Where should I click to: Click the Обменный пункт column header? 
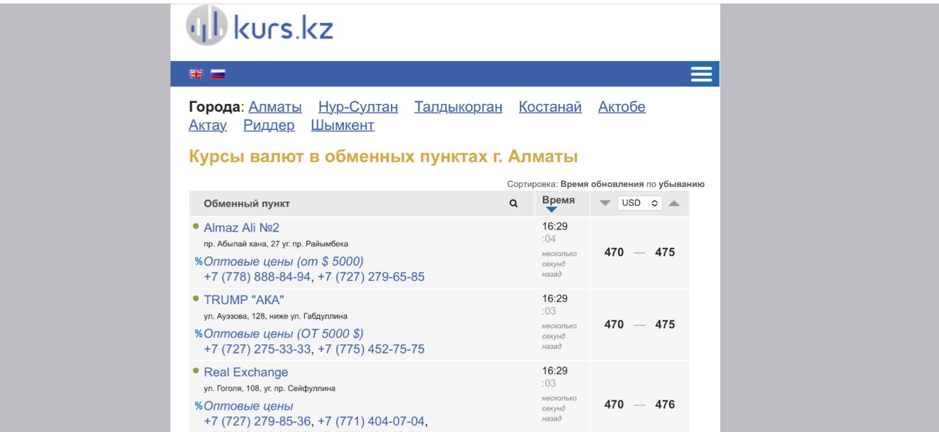246,204
